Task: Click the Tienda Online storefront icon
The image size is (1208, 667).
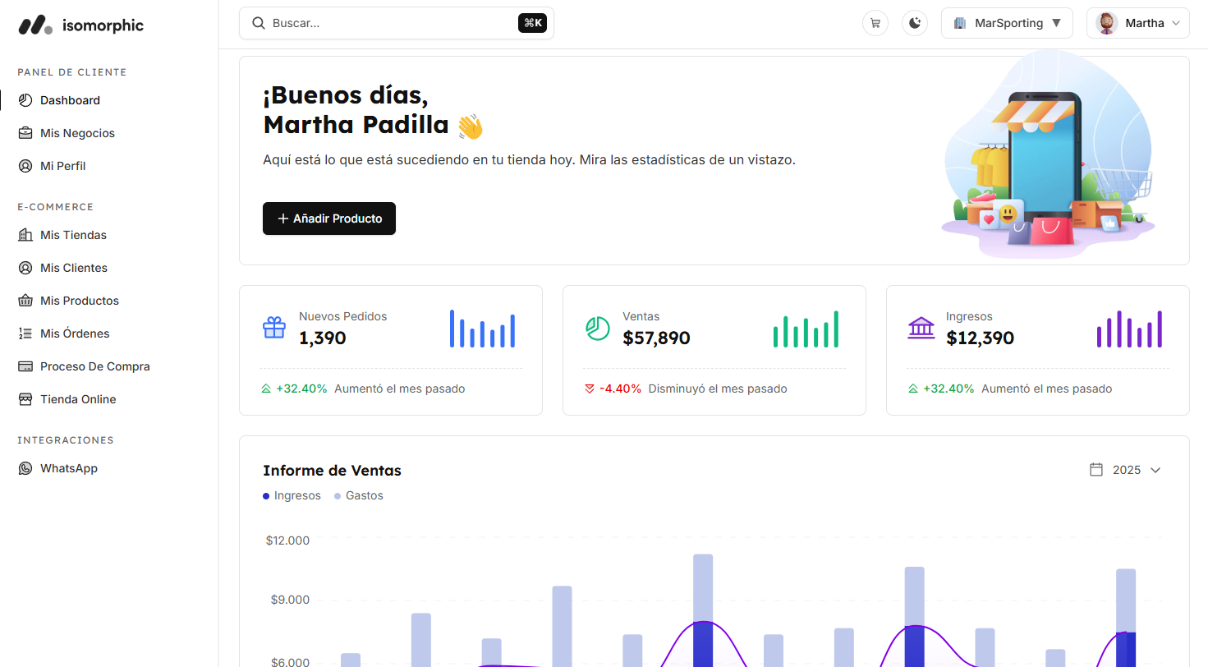Action: click(25, 399)
